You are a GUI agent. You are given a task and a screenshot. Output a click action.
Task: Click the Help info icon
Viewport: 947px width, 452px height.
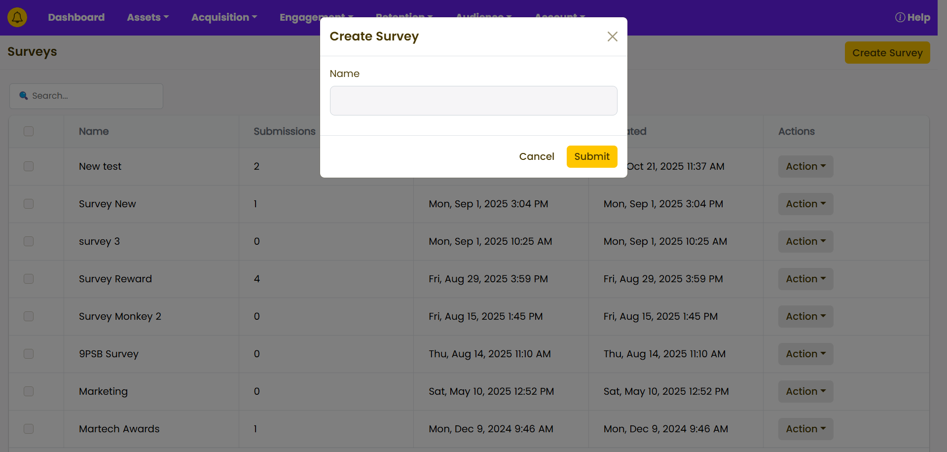900,17
